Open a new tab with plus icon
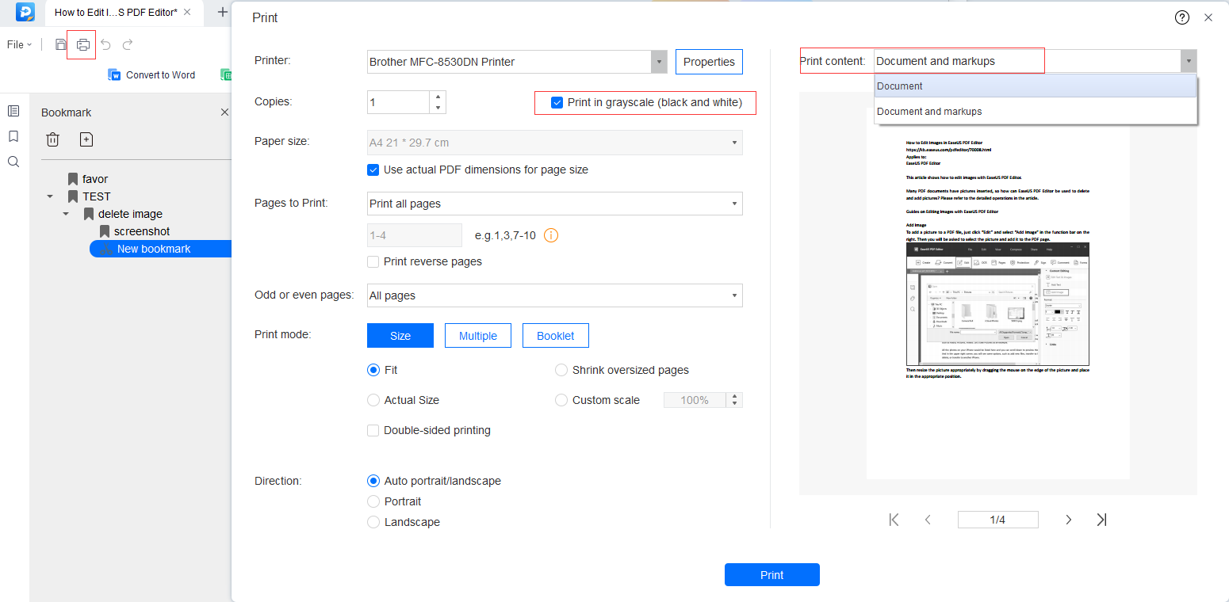Screen dimensions: 1229x602 (222, 12)
